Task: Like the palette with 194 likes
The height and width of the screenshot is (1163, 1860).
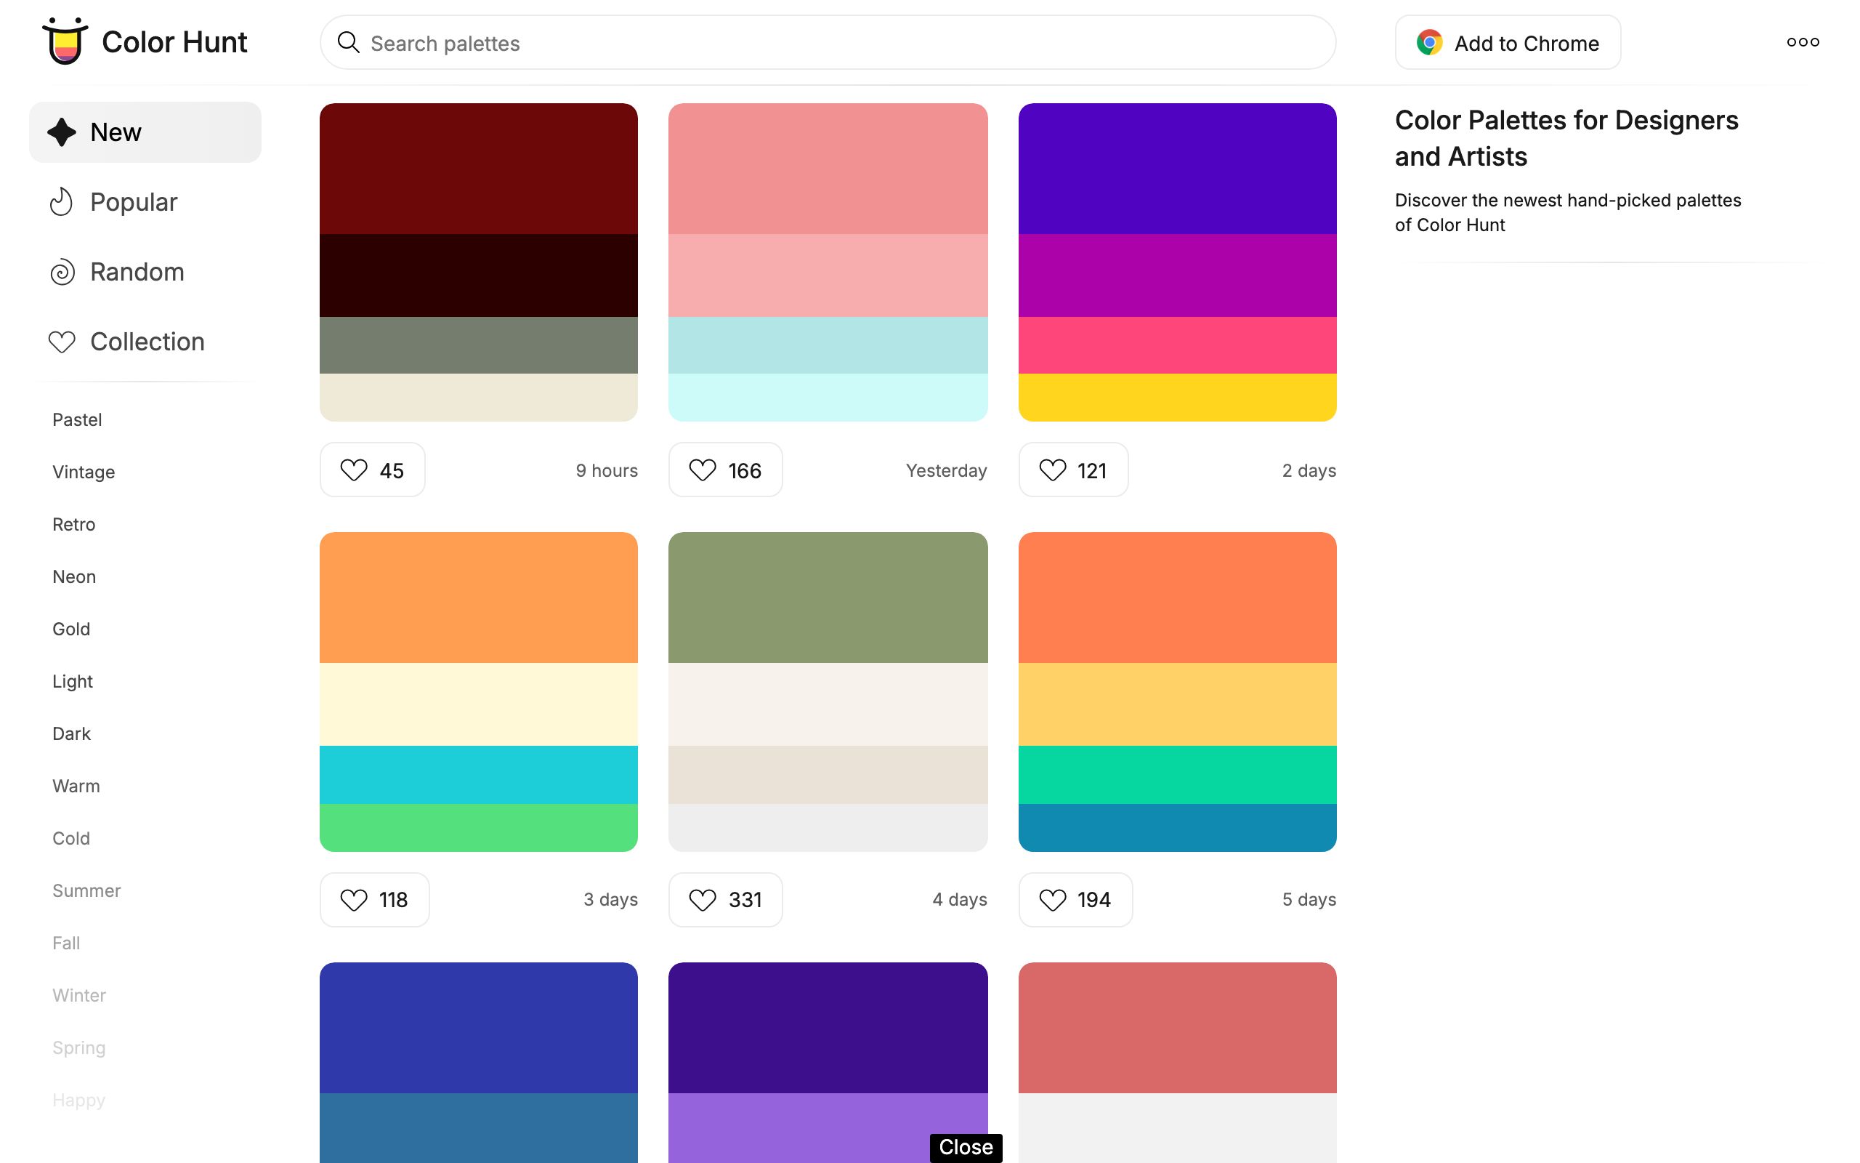Action: click(1075, 899)
